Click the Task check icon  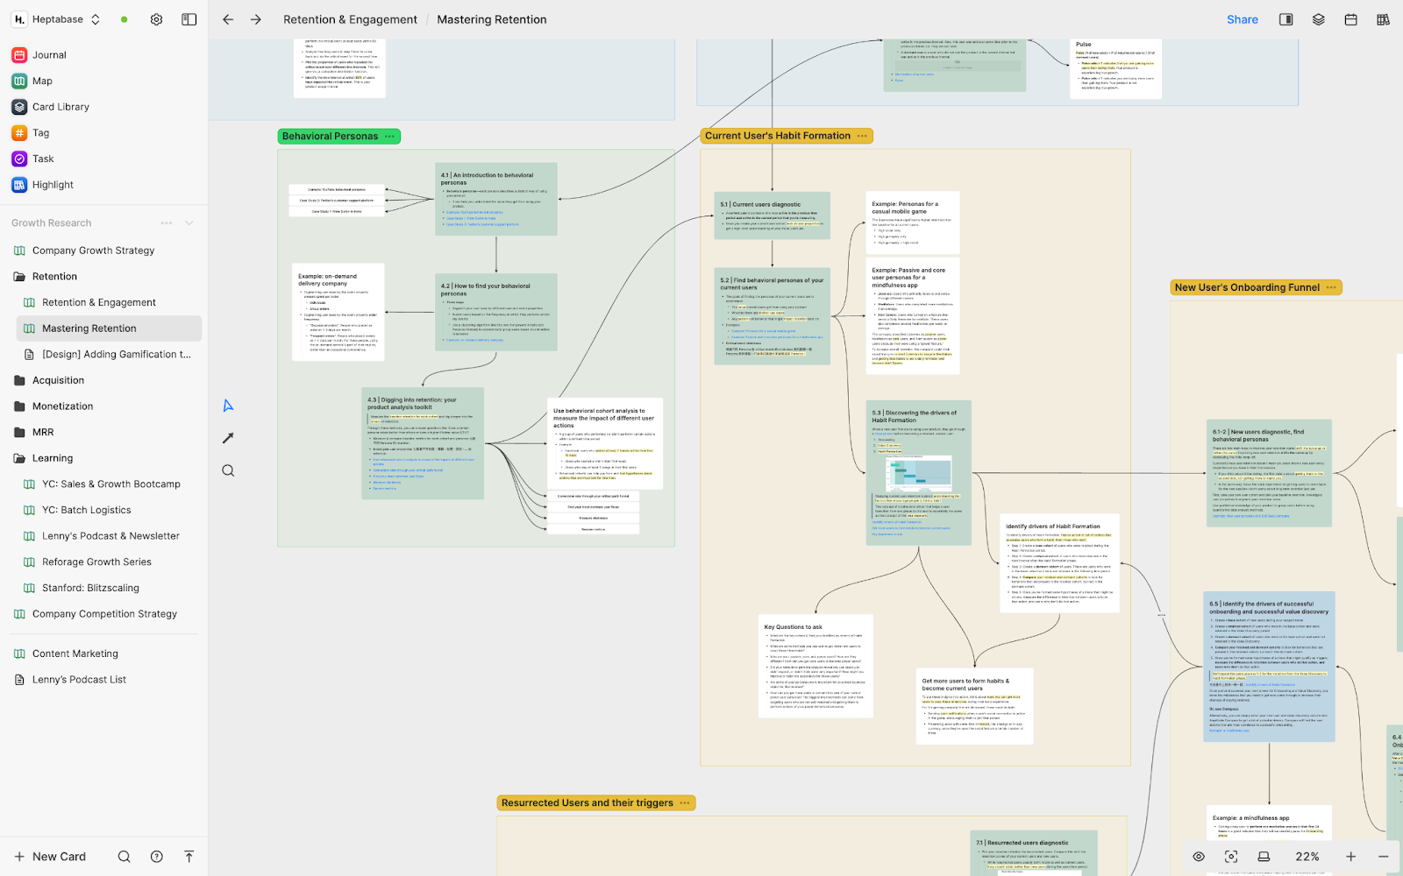19,159
